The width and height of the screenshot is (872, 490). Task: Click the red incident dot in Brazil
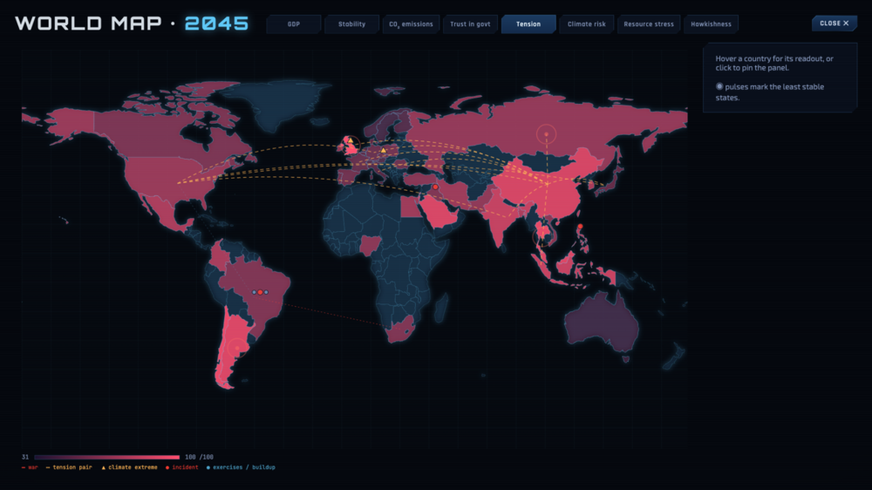point(260,292)
